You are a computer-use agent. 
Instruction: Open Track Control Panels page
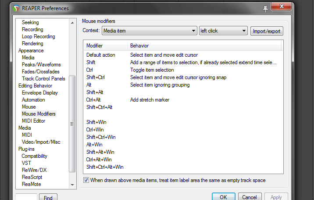43,79
